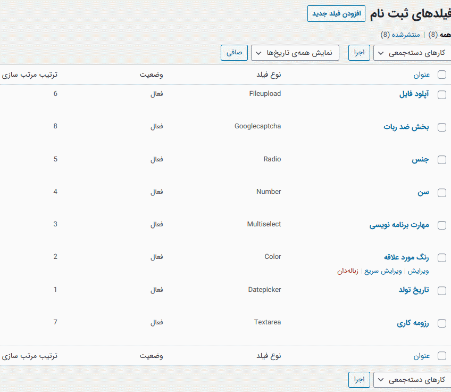Expand the نمایش همه‌ی تاریخ‌ها date filter

pos(295,53)
